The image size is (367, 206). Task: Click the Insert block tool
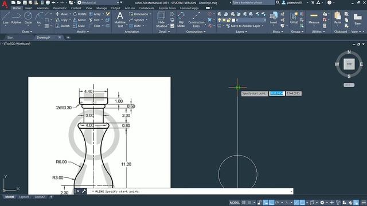coord(274,18)
